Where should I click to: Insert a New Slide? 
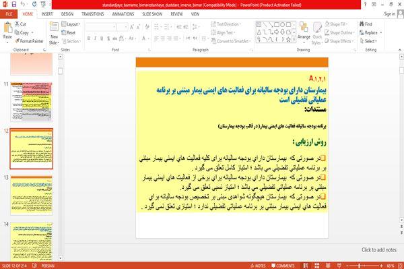(54, 34)
